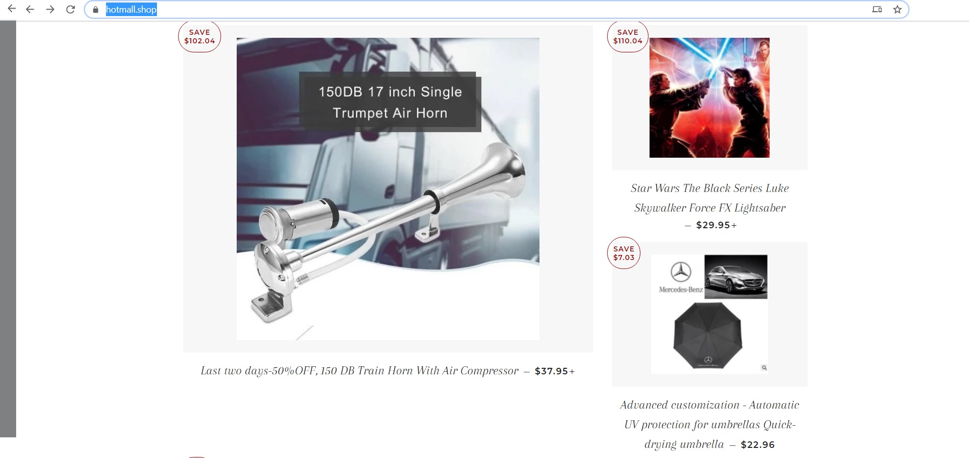
Task: Open the Star Wars Lightsaber product link
Action: [x=710, y=198]
